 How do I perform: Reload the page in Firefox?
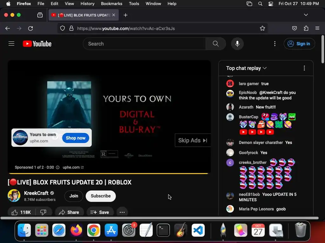point(30,28)
